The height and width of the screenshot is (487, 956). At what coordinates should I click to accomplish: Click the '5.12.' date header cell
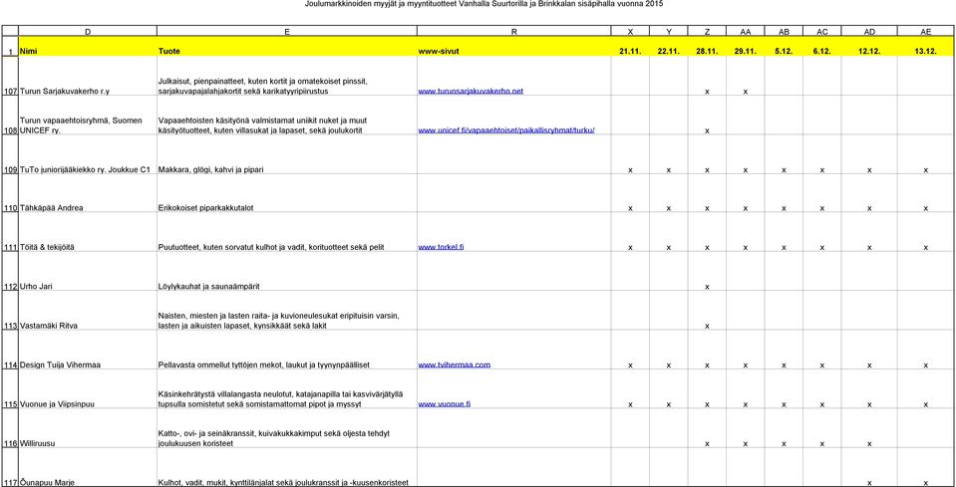click(784, 46)
